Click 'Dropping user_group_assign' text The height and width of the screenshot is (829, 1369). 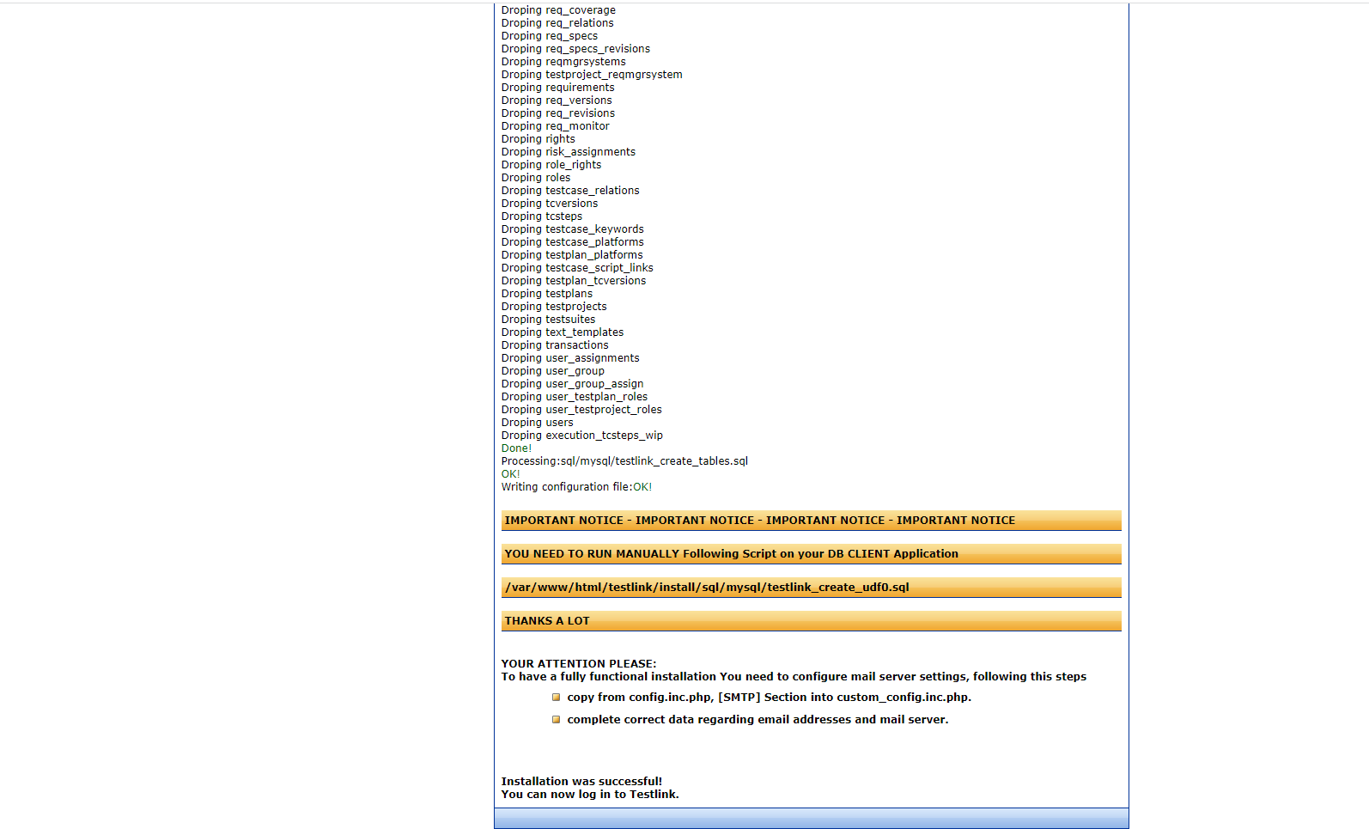coord(573,384)
